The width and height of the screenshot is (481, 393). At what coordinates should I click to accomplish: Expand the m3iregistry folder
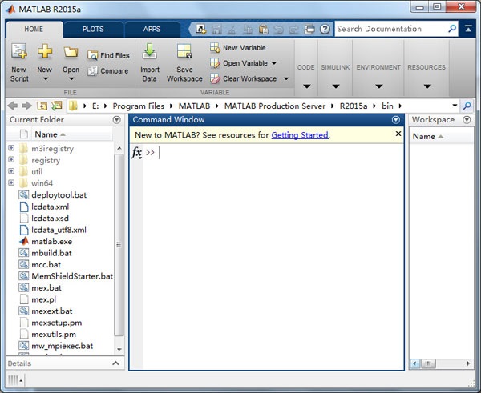pos(11,148)
